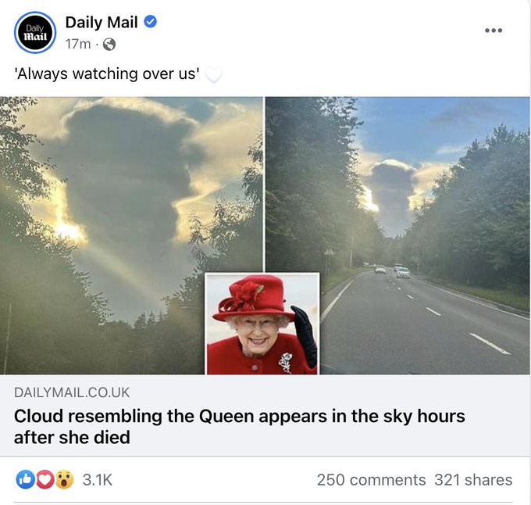Click the white heart emoji in caption
The width and height of the screenshot is (531, 505).
(213, 75)
